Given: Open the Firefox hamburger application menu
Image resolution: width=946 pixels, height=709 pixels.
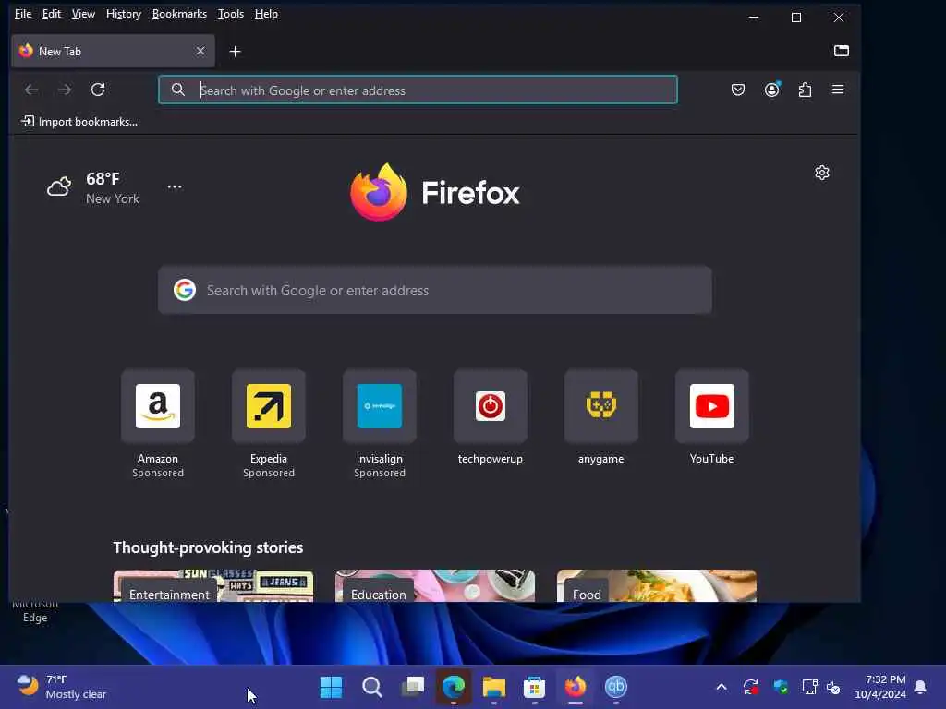Looking at the screenshot, I should pyautogui.click(x=838, y=90).
